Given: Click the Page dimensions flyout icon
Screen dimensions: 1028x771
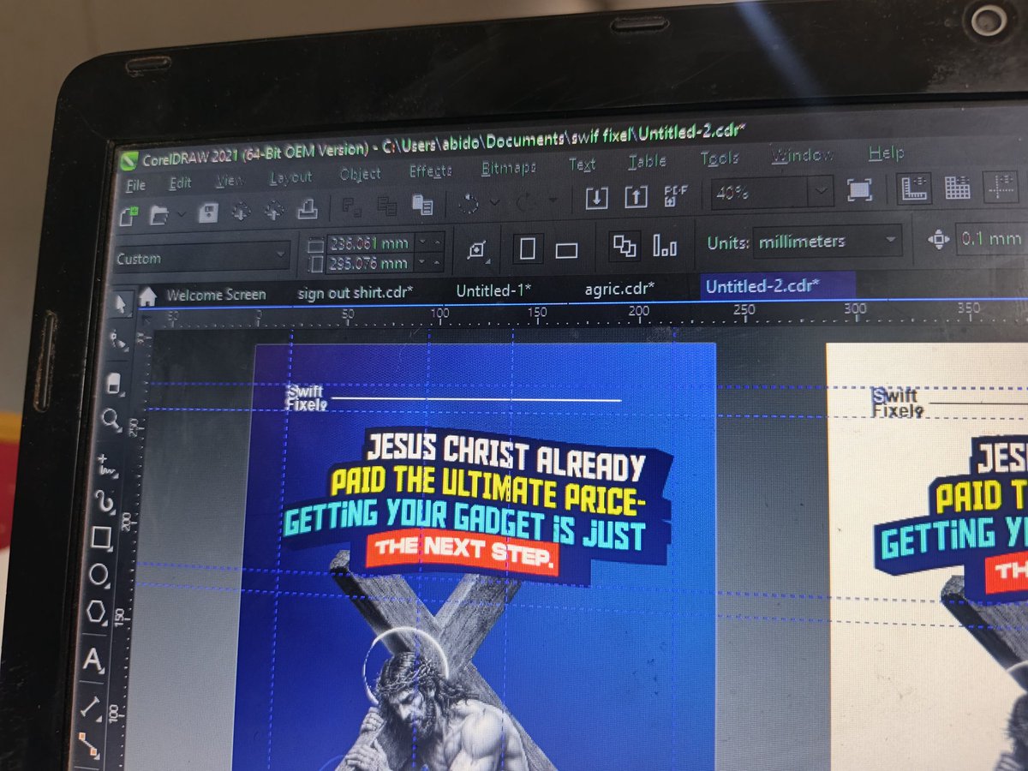Looking at the screenshot, I should [x=477, y=250].
